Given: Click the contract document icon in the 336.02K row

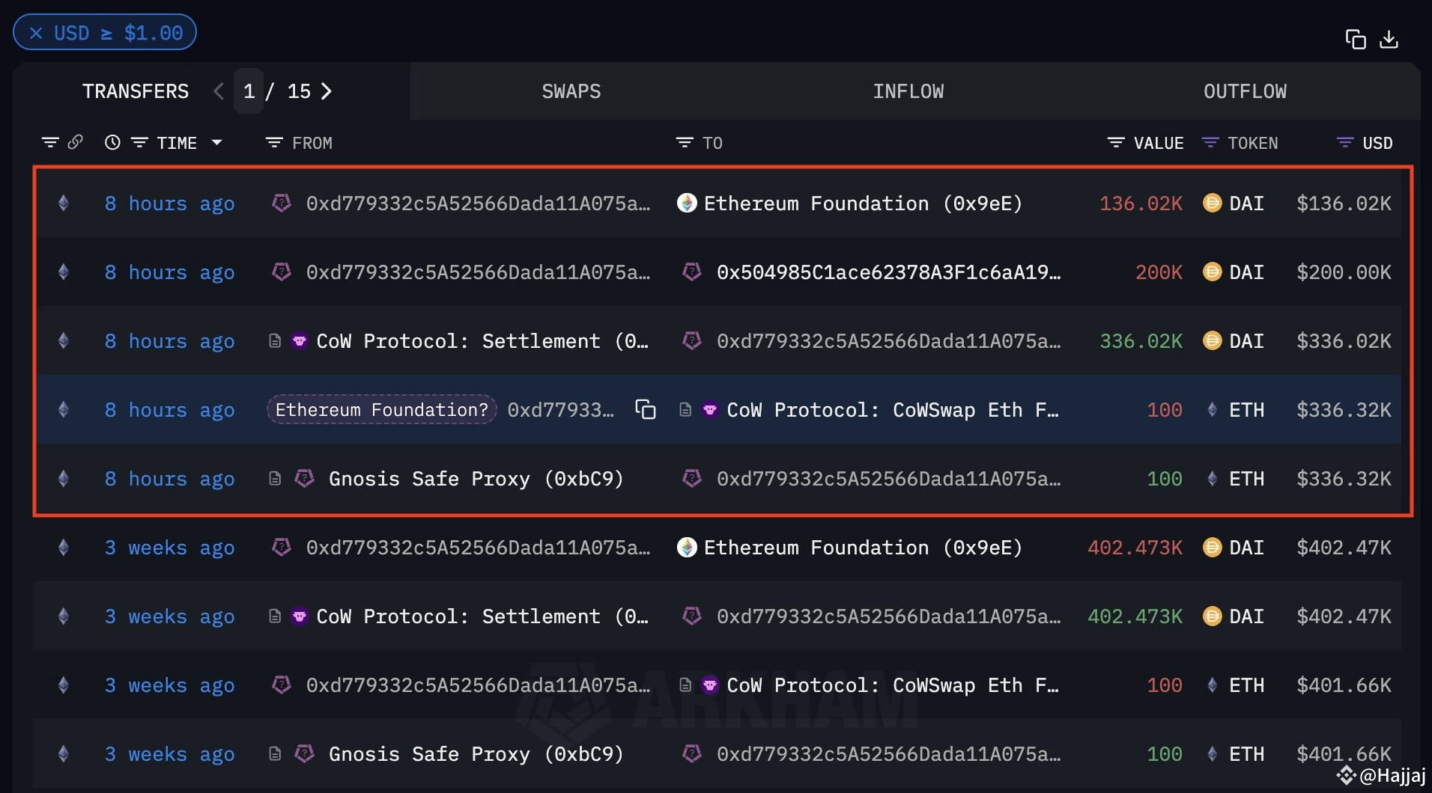Looking at the screenshot, I should pyautogui.click(x=275, y=341).
